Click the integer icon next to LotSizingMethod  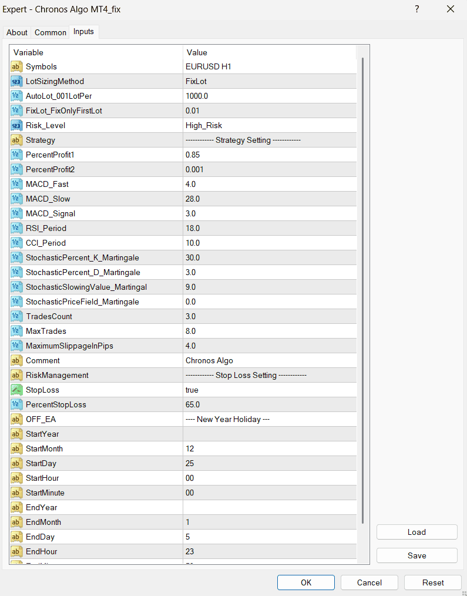[16, 81]
